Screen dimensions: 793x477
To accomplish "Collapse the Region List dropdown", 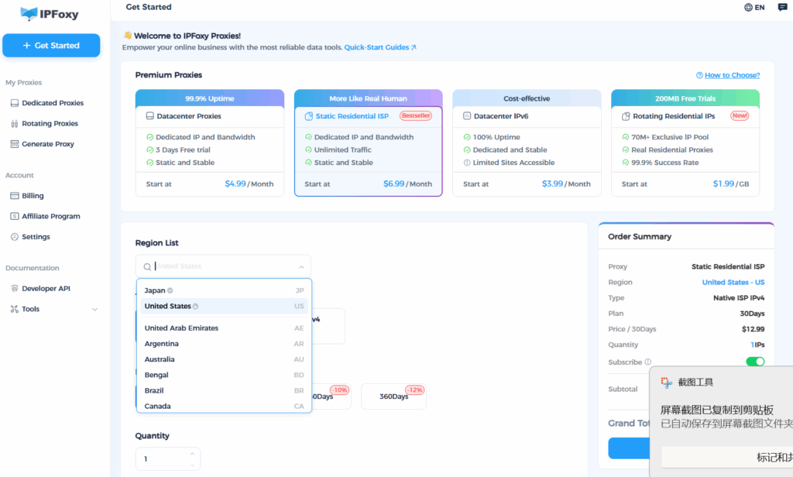I will click(300, 266).
